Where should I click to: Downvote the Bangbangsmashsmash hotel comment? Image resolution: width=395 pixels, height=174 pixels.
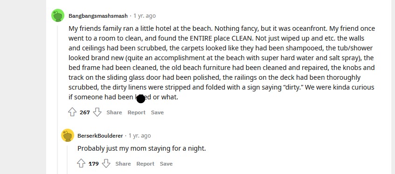[x=97, y=112]
